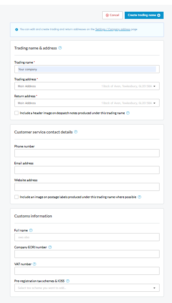Image resolution: width=172 pixels, height=303 pixels.
Task: Tick the include image on postage labels checkbox
Action: point(16,197)
